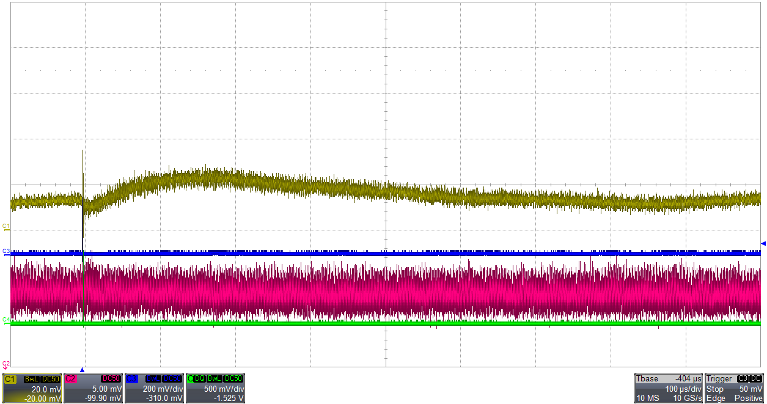The height and width of the screenshot is (404, 767).
Task: Click the C4 scale value 500 mV/div
Action: point(224,389)
